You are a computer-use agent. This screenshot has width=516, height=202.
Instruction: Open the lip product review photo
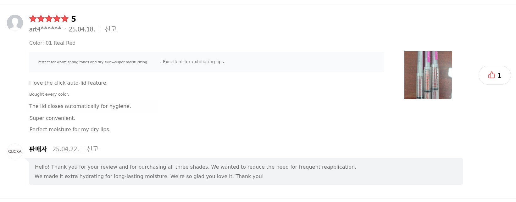[428, 75]
